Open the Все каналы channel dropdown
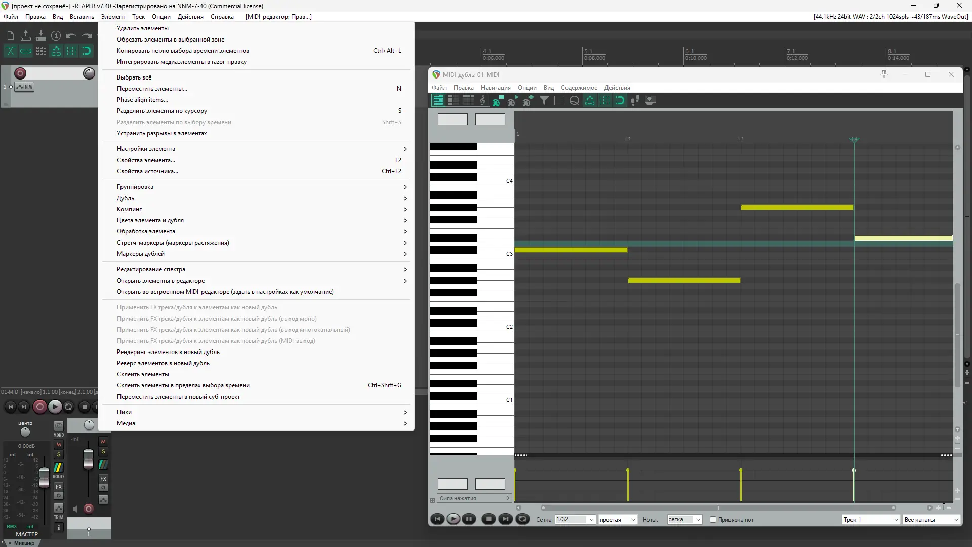972x547 pixels. [x=931, y=520]
